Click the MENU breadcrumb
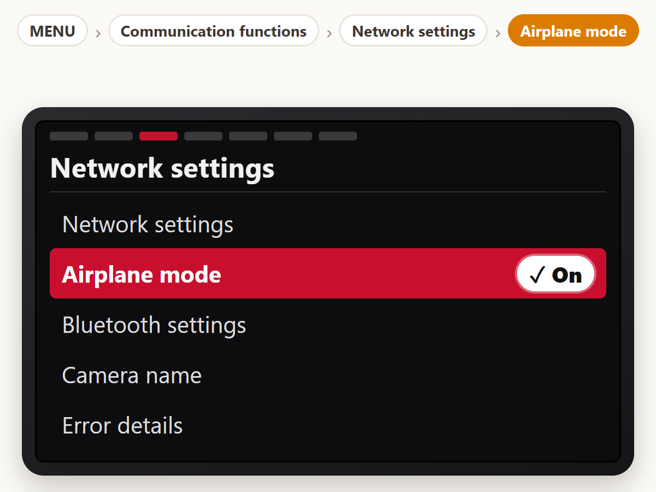The image size is (656, 492). pyautogui.click(x=52, y=31)
